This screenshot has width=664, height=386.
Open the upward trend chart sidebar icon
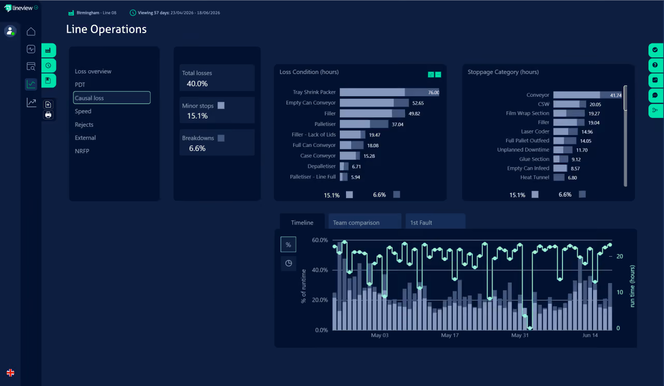tap(31, 102)
